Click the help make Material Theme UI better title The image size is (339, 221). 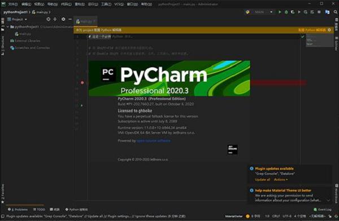(x=283, y=190)
